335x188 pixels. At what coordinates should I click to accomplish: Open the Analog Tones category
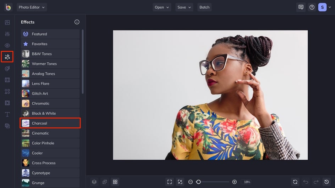point(50,74)
